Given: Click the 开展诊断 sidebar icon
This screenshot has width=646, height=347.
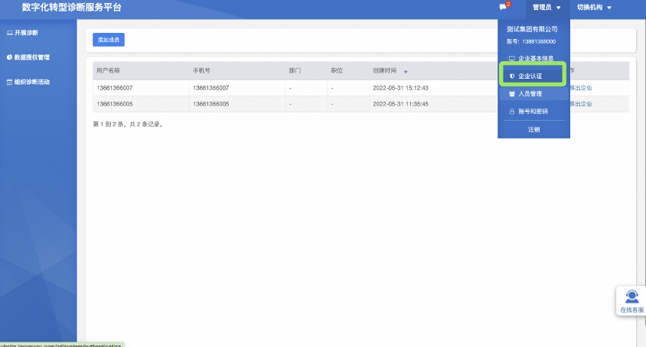Looking at the screenshot, I should (9, 33).
